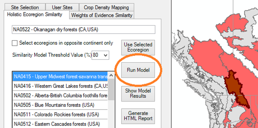This screenshot has width=258, height=128.
Task: Select the Holistic Ecoregion Similarity tab
Action: click(35, 15)
